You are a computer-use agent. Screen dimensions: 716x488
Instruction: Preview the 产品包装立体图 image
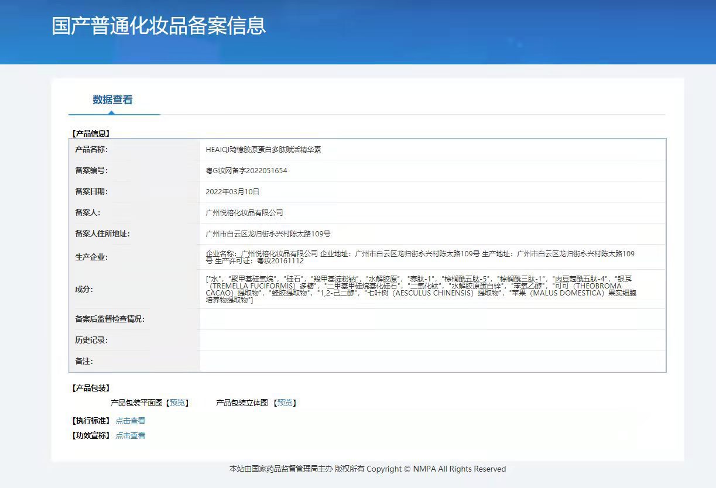(x=285, y=403)
